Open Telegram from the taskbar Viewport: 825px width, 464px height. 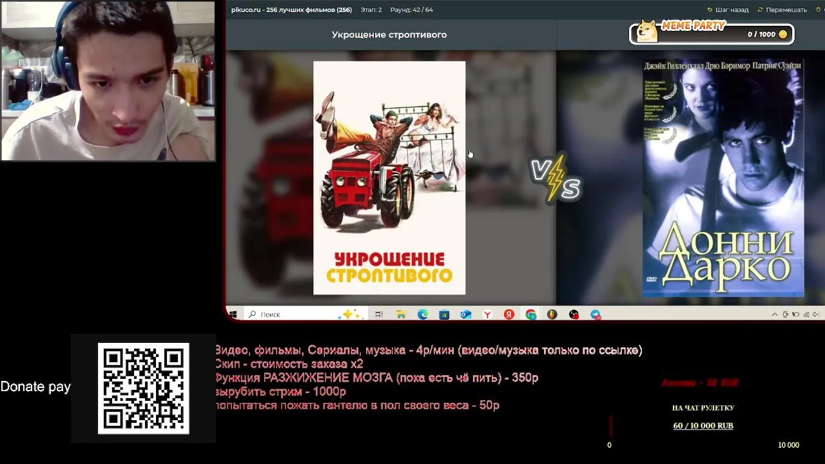pyautogui.click(x=596, y=314)
